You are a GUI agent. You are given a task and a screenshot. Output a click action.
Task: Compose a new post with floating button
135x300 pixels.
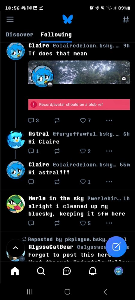(x=116, y=247)
